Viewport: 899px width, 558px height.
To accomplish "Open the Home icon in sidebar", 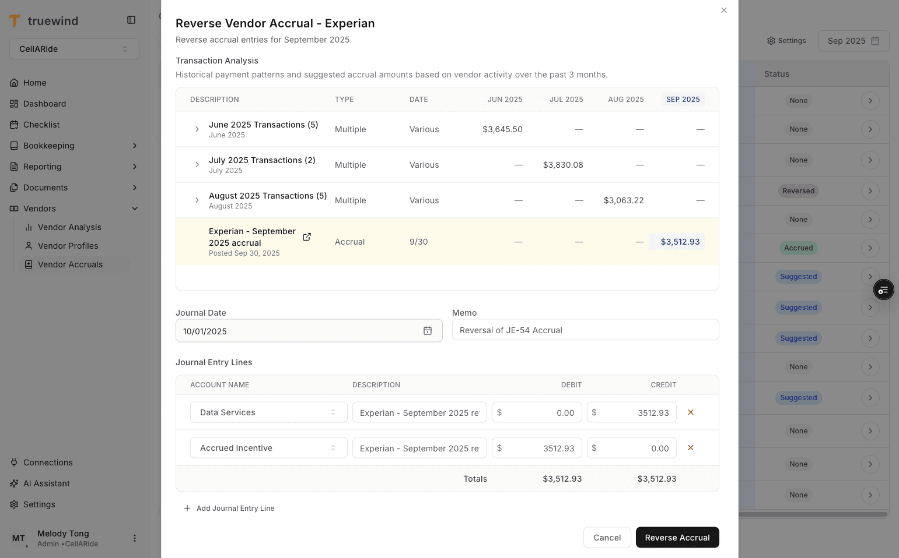I will tap(14, 83).
